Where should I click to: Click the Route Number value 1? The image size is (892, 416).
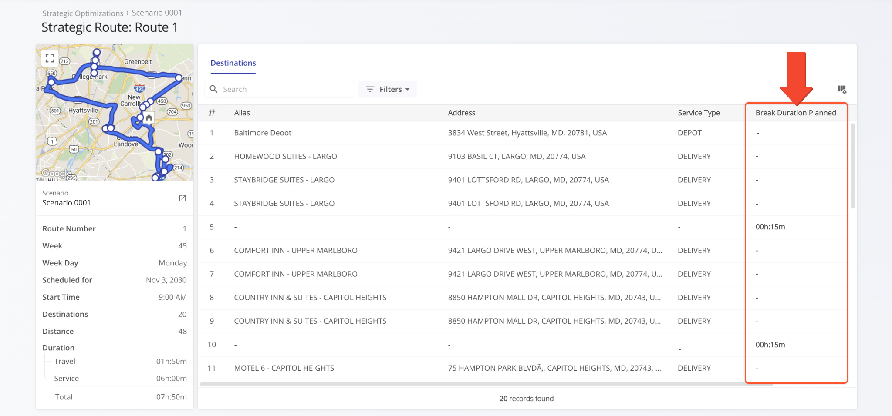184,228
